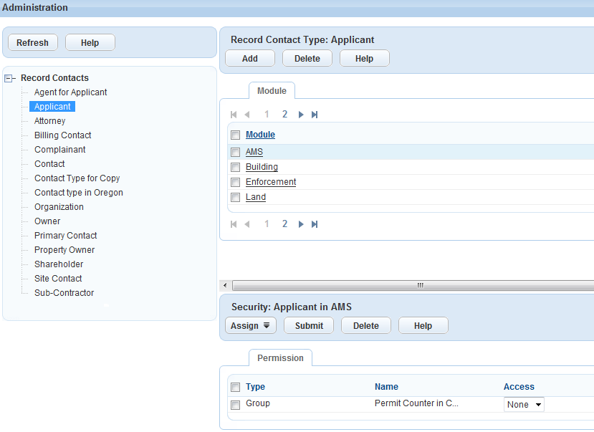
Task: Open the Assign dropdown button
Action: (251, 326)
